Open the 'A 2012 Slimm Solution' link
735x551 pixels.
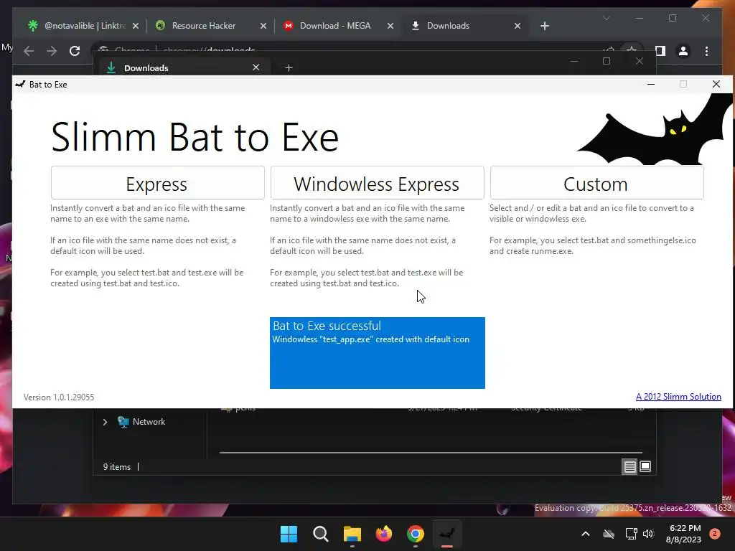[678, 396]
